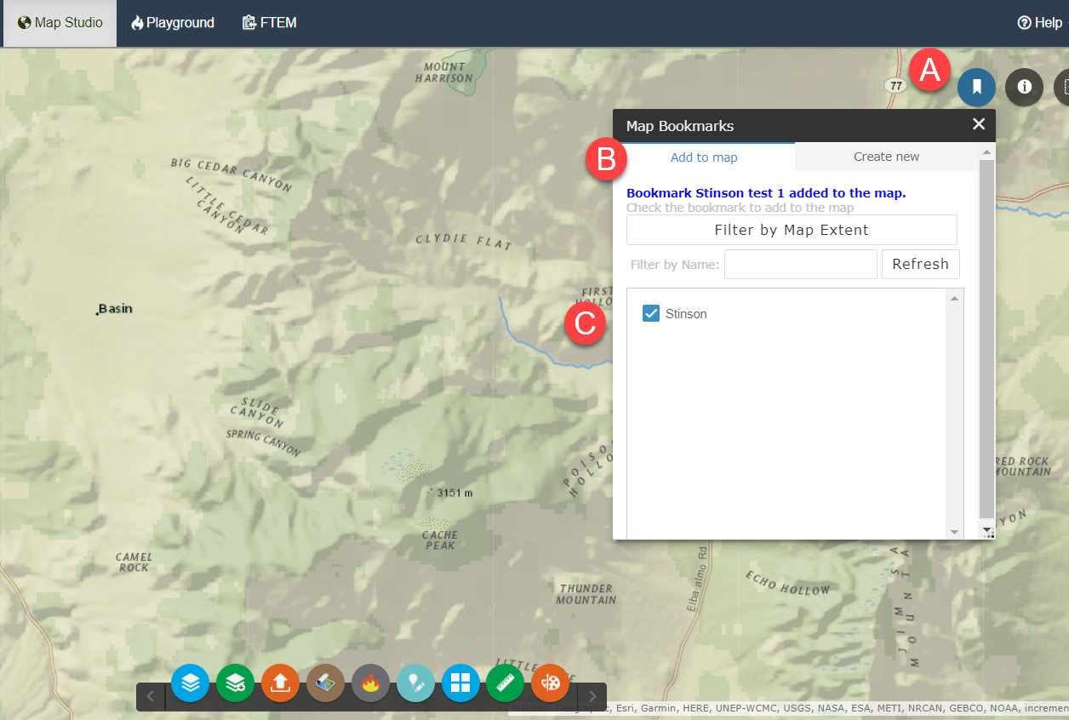Viewport: 1069px width, 720px height.
Task: Open the Identify info tool
Action: click(1023, 87)
